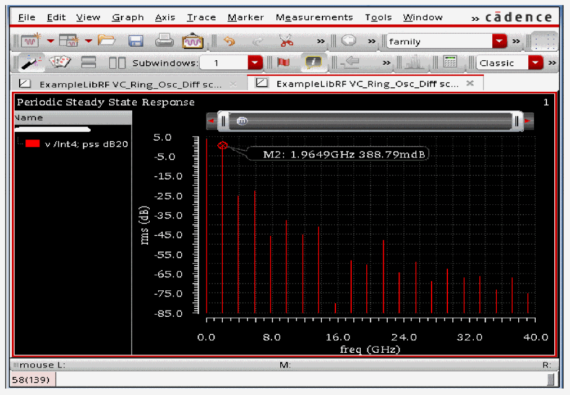Close the second ExampleLibRF tab

470,83
